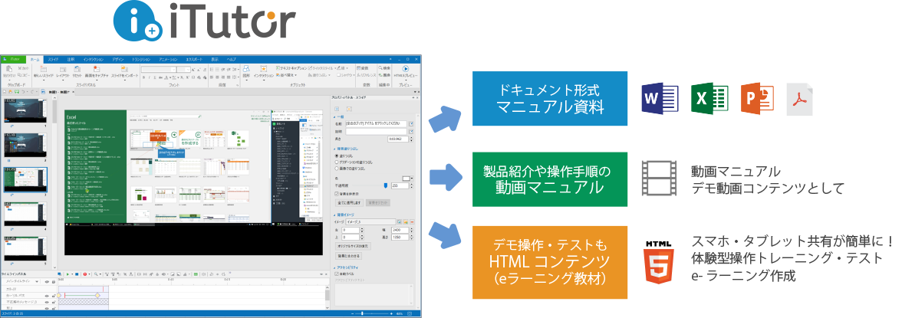Open the Shapes (図形) icon

(x=246, y=68)
